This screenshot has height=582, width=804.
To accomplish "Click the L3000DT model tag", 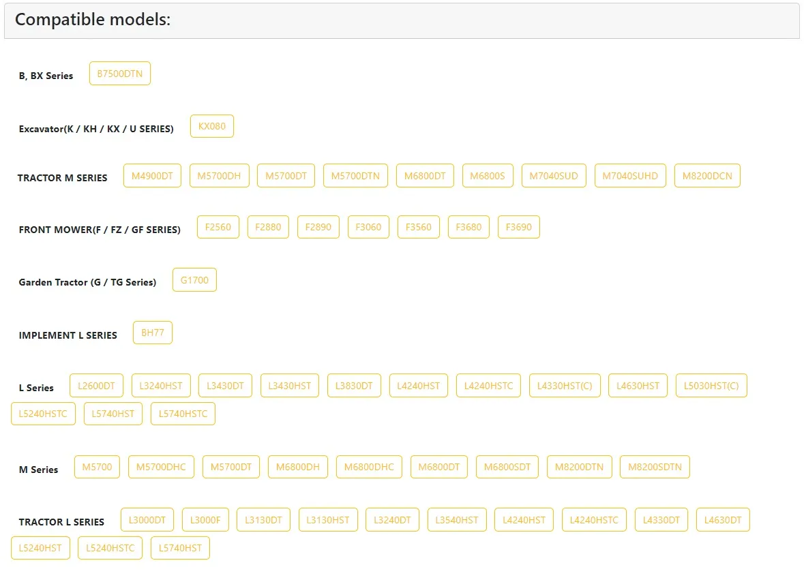I will click(x=147, y=520).
